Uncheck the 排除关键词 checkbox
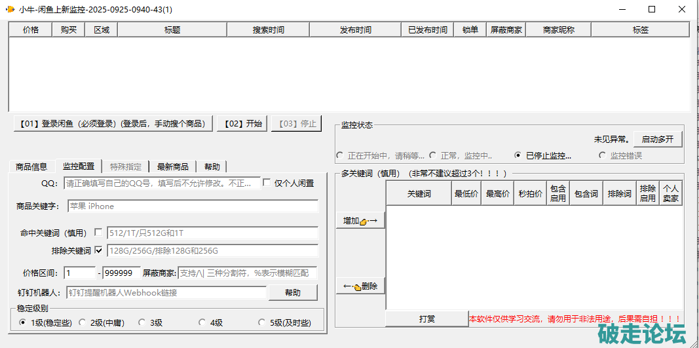The height and width of the screenshot is (348, 699). [98, 250]
